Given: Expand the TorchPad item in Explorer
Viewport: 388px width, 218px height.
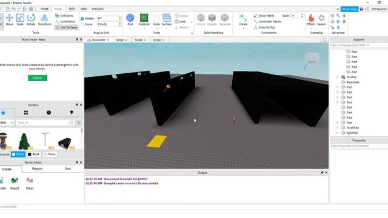Looking at the screenshot, I should pyautogui.click(x=337, y=128).
